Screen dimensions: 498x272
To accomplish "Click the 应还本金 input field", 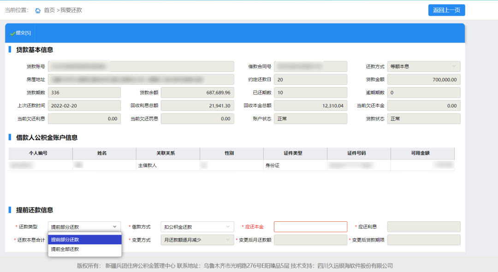I will pos(310,227).
